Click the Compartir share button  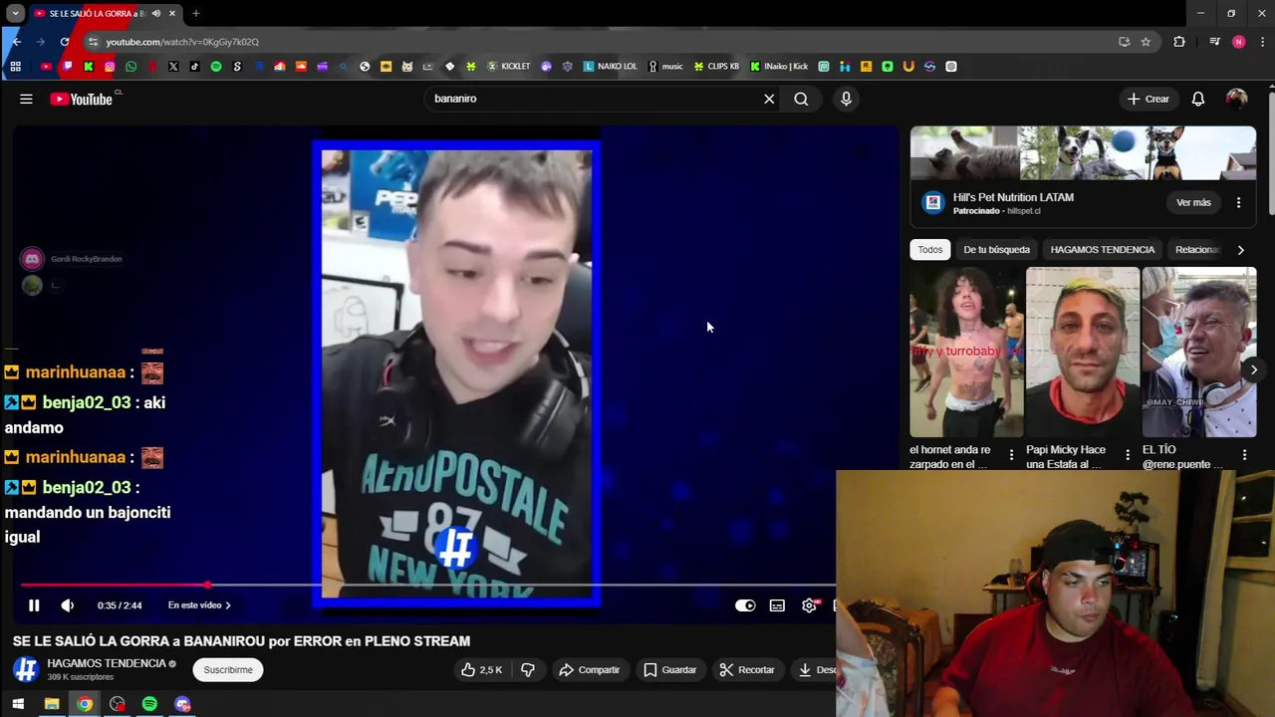589,670
